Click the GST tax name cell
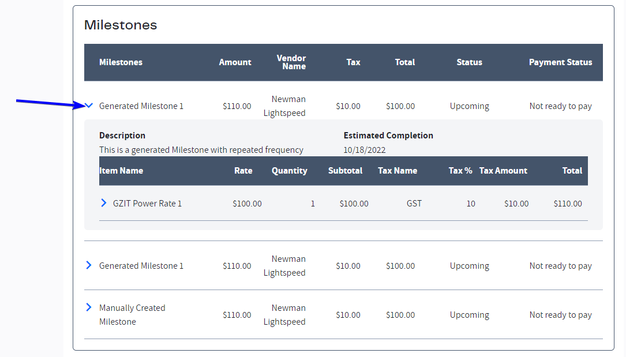Viewport: 626px width, 357px height. click(414, 204)
